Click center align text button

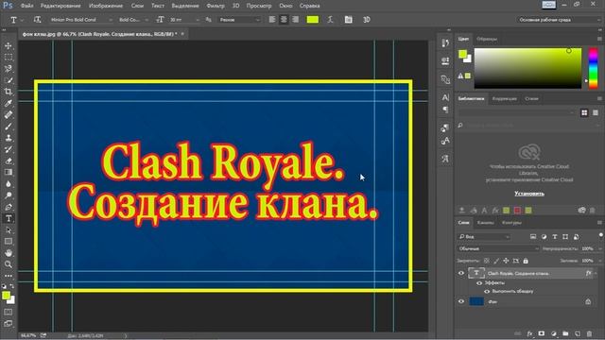tap(284, 20)
